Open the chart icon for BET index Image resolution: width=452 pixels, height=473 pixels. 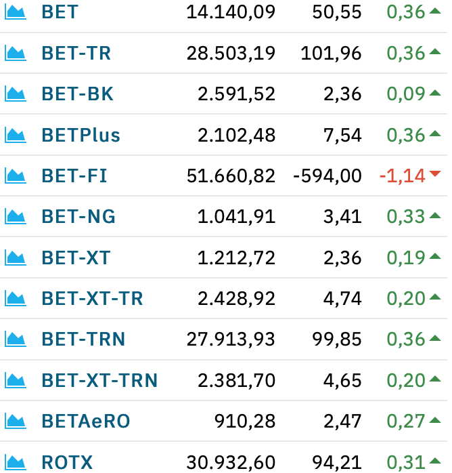16,12
